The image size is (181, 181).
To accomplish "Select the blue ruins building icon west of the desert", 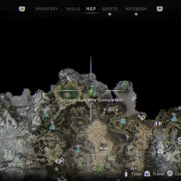I will coord(52,127).
